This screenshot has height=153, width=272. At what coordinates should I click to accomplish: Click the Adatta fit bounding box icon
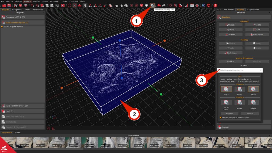coord(253,102)
